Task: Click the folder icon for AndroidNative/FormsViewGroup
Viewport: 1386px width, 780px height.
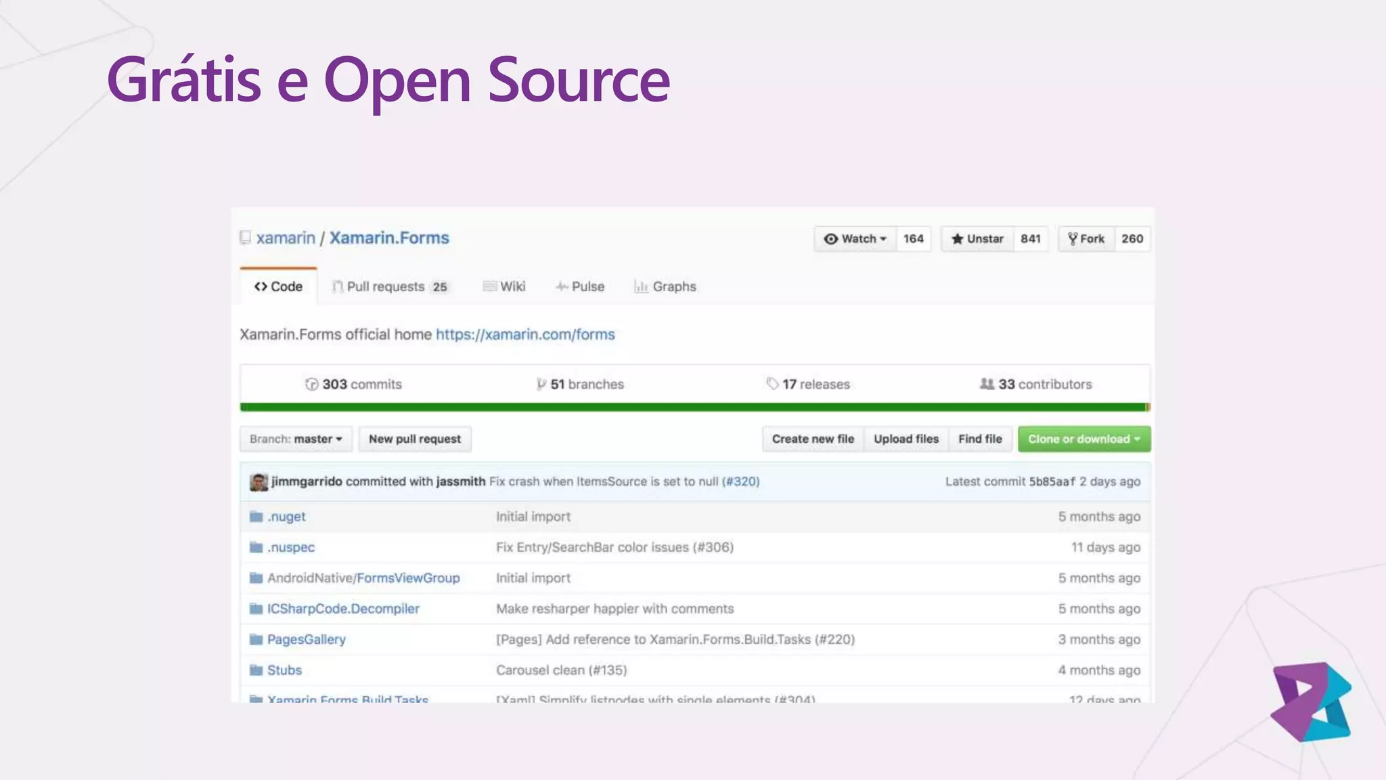Action: [256, 578]
